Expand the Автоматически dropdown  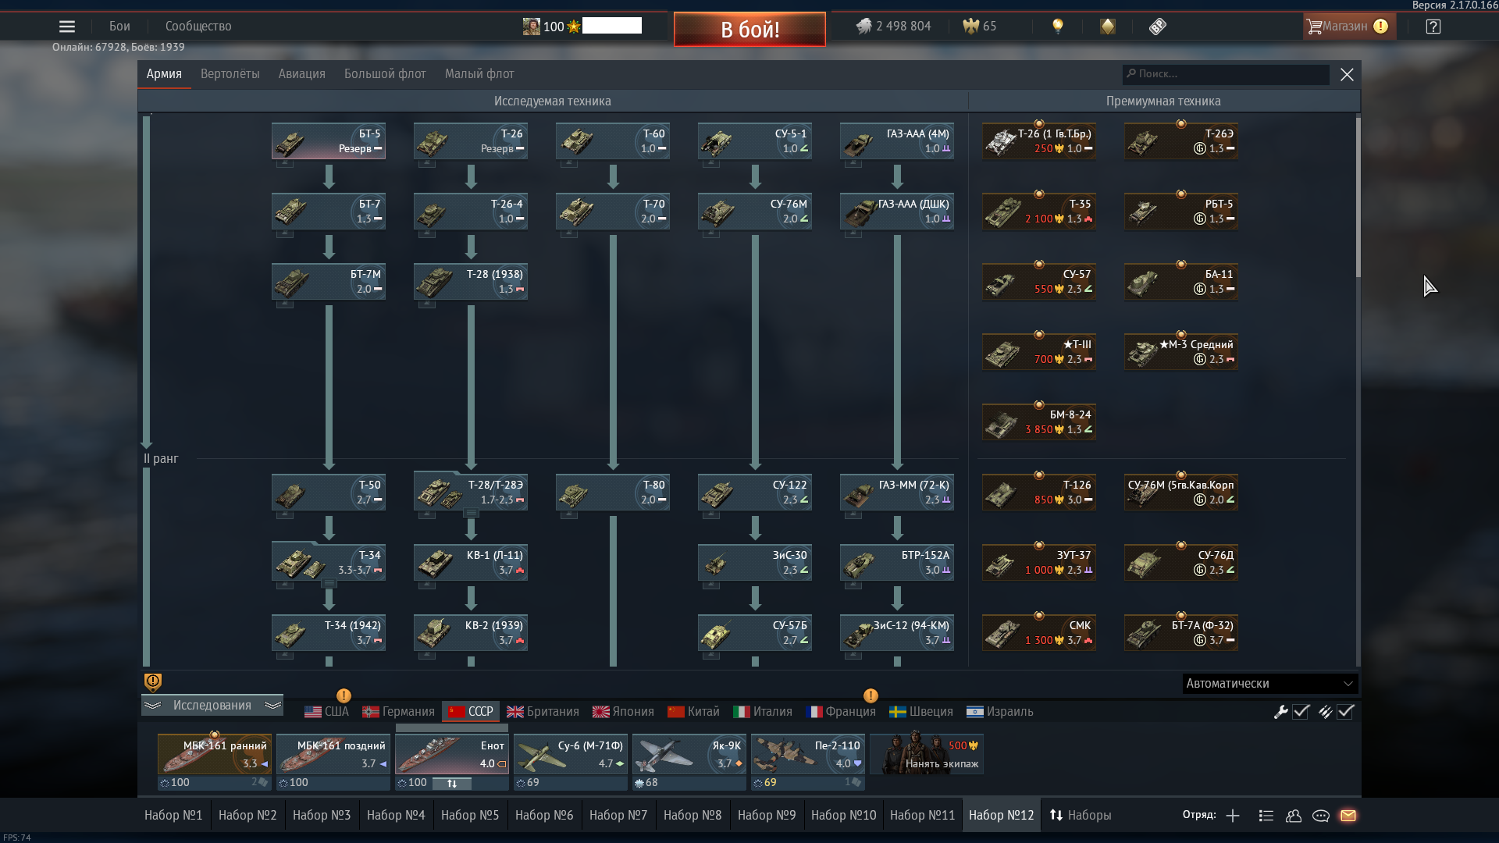click(x=1270, y=684)
